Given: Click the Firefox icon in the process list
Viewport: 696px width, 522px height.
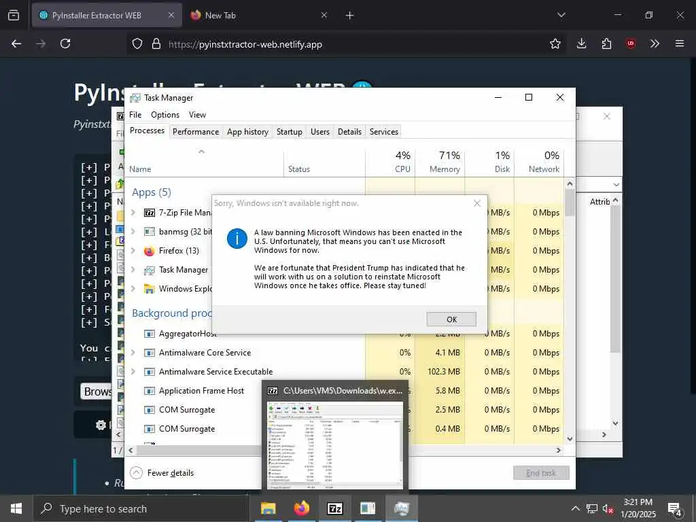Looking at the screenshot, I should (150, 251).
